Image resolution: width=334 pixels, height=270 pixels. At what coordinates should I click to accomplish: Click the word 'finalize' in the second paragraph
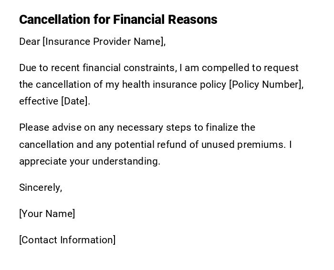pyautogui.click(x=221, y=127)
